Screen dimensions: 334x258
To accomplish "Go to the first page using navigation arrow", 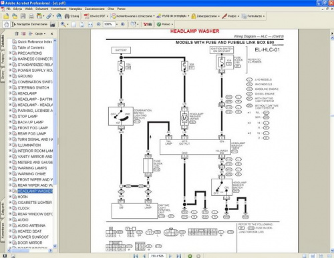I will pos(136,256).
